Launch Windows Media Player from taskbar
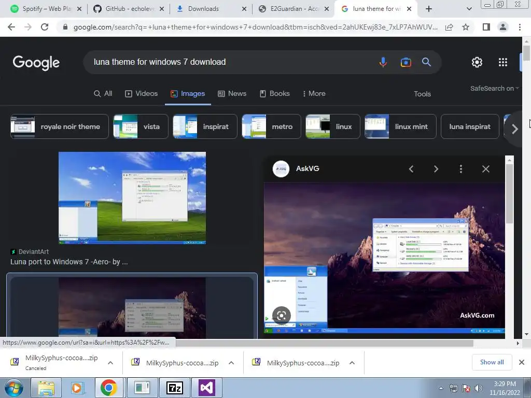The height and width of the screenshot is (398, 531). tap(77, 388)
